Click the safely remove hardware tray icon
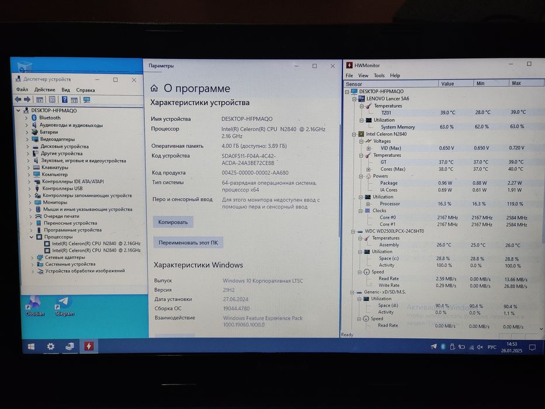This screenshot has width=545, height=409. [x=452, y=346]
